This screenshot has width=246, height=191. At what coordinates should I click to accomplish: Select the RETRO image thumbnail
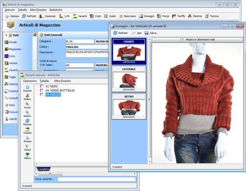pyautogui.click(x=129, y=106)
